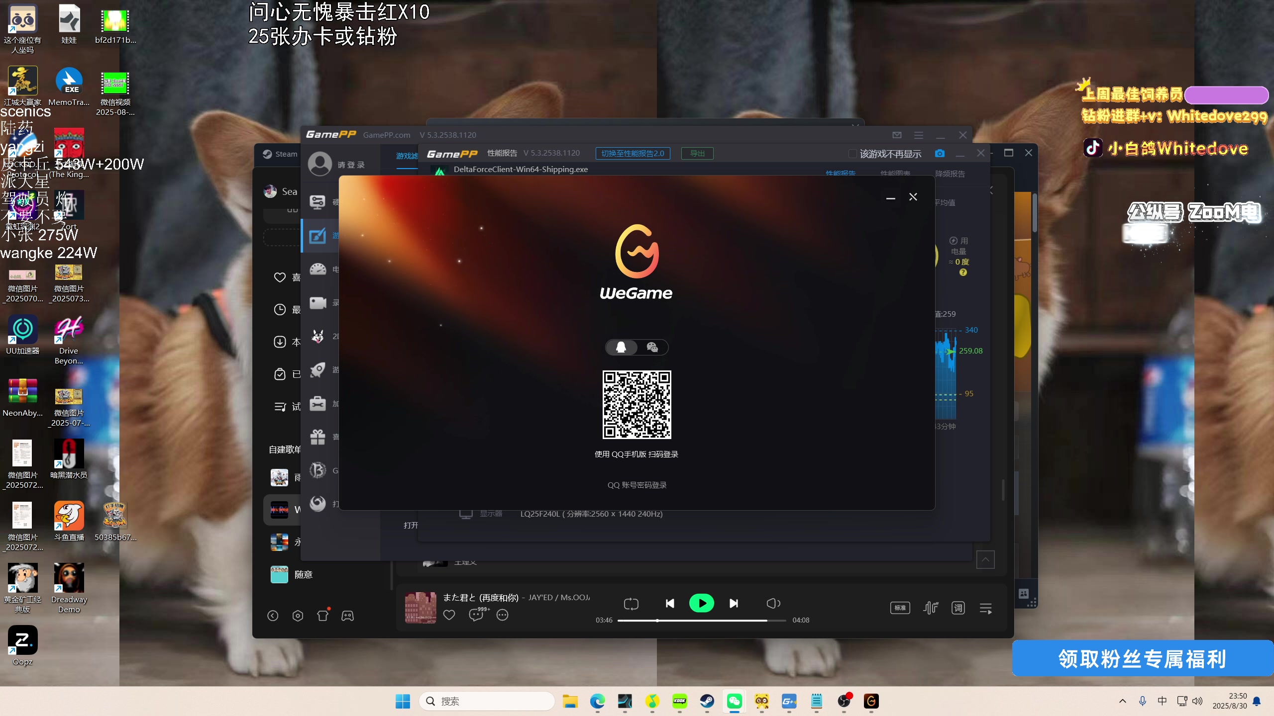The height and width of the screenshot is (716, 1274).
Task: Open UU加速器 desktop shortcut
Action: [22, 335]
